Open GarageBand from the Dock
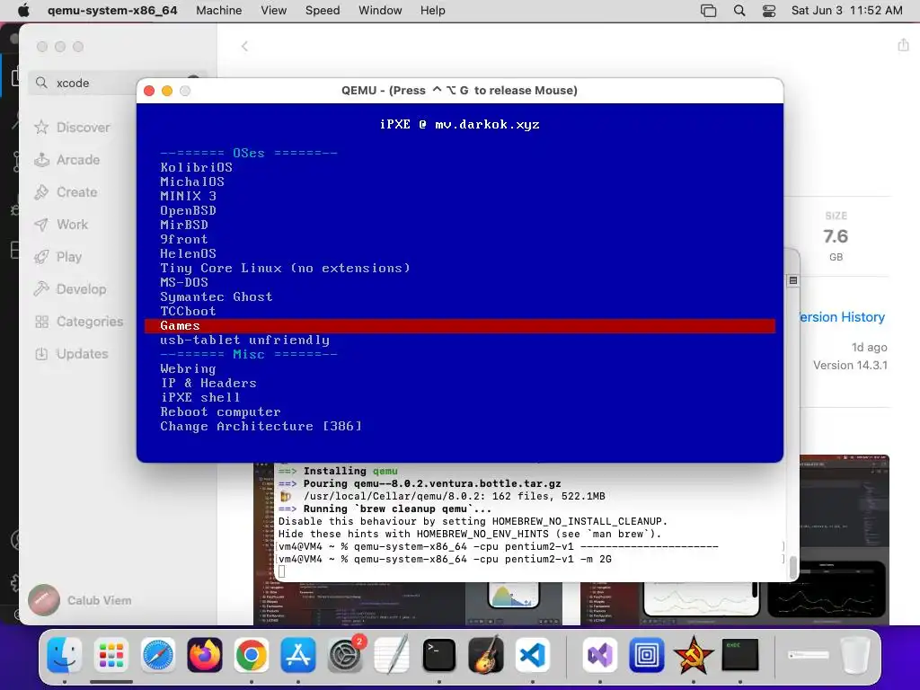This screenshot has height=690, width=920. tap(486, 655)
